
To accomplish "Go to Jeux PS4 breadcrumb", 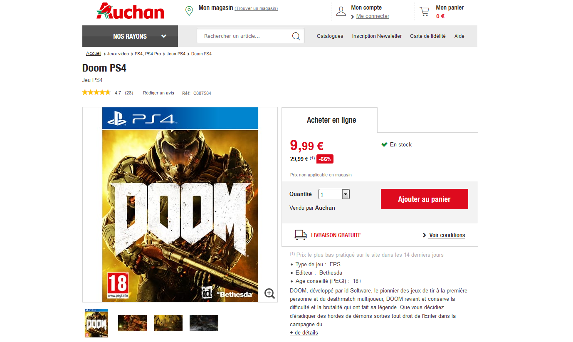I will (176, 54).
